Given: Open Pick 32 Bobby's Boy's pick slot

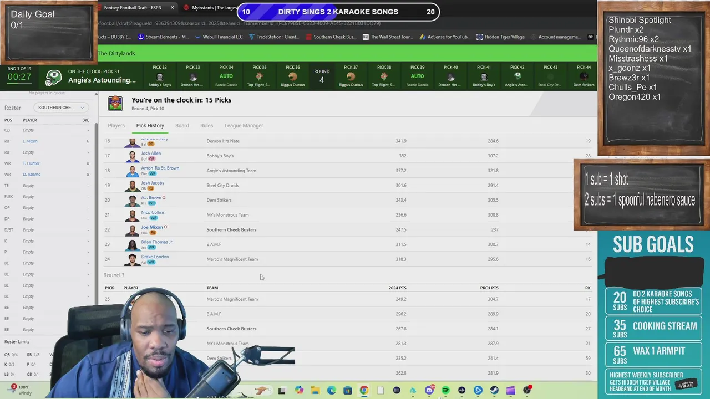Looking at the screenshot, I should (160, 76).
